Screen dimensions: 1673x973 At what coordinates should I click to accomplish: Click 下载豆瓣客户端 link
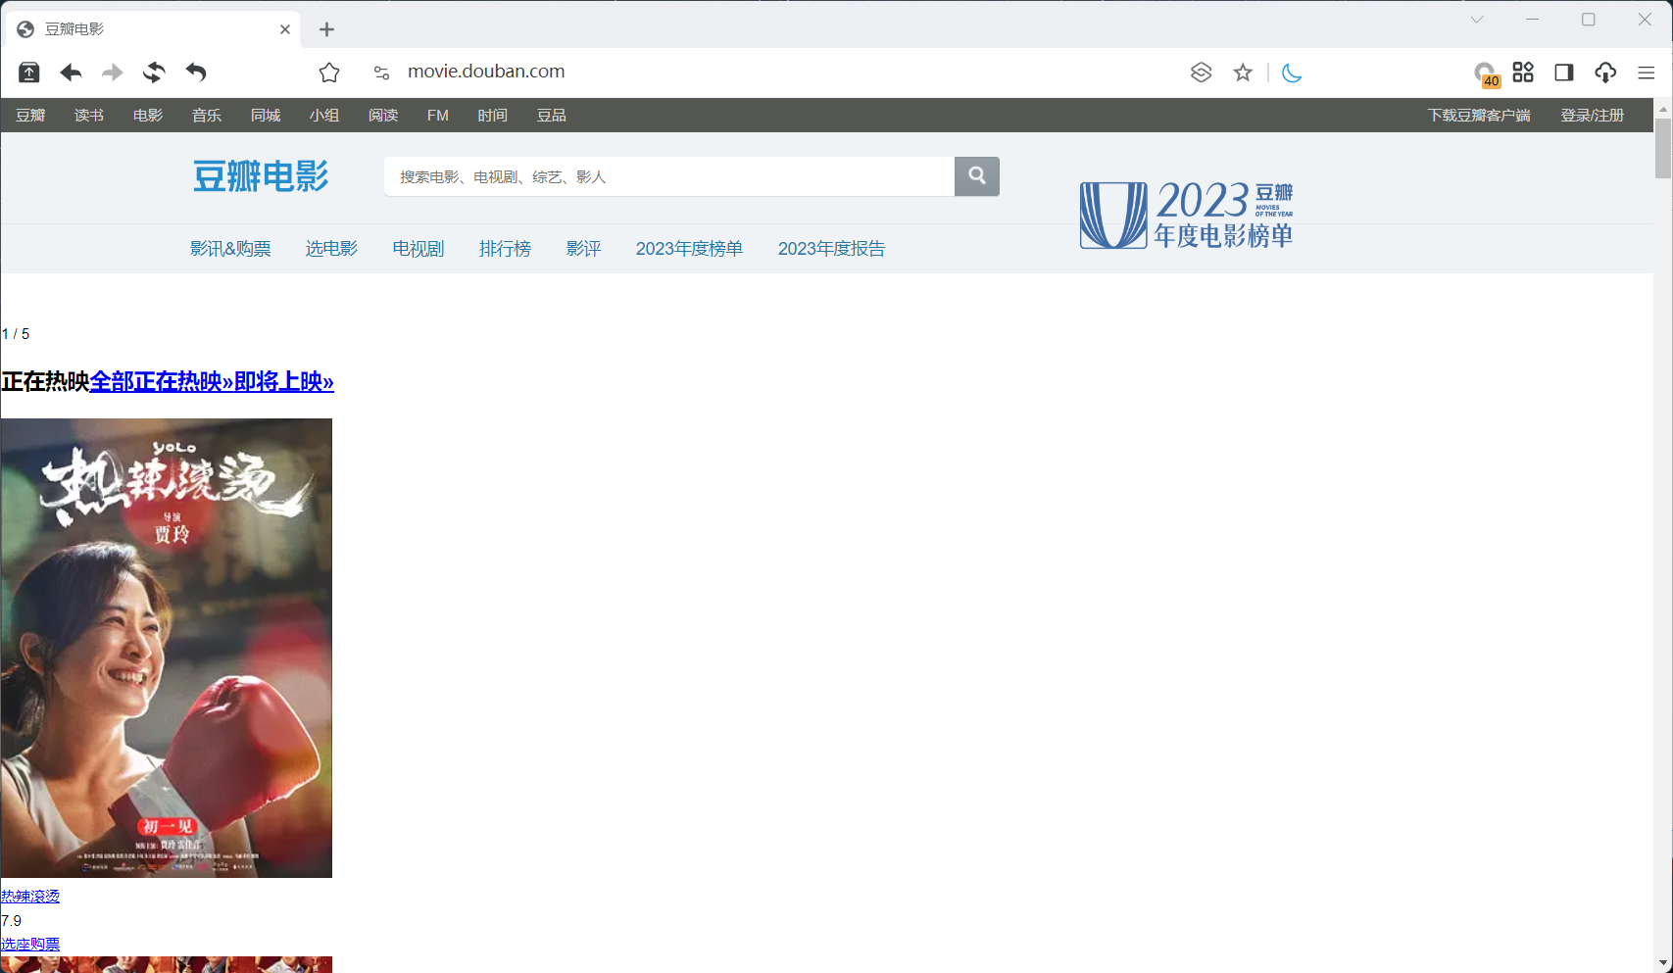pyautogui.click(x=1479, y=116)
